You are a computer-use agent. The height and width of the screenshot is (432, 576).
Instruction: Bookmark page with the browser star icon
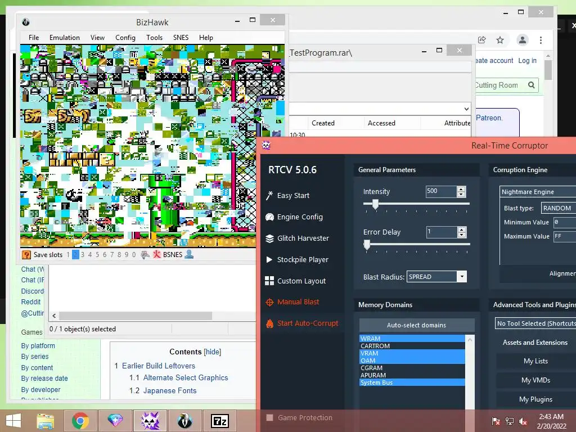coord(500,40)
